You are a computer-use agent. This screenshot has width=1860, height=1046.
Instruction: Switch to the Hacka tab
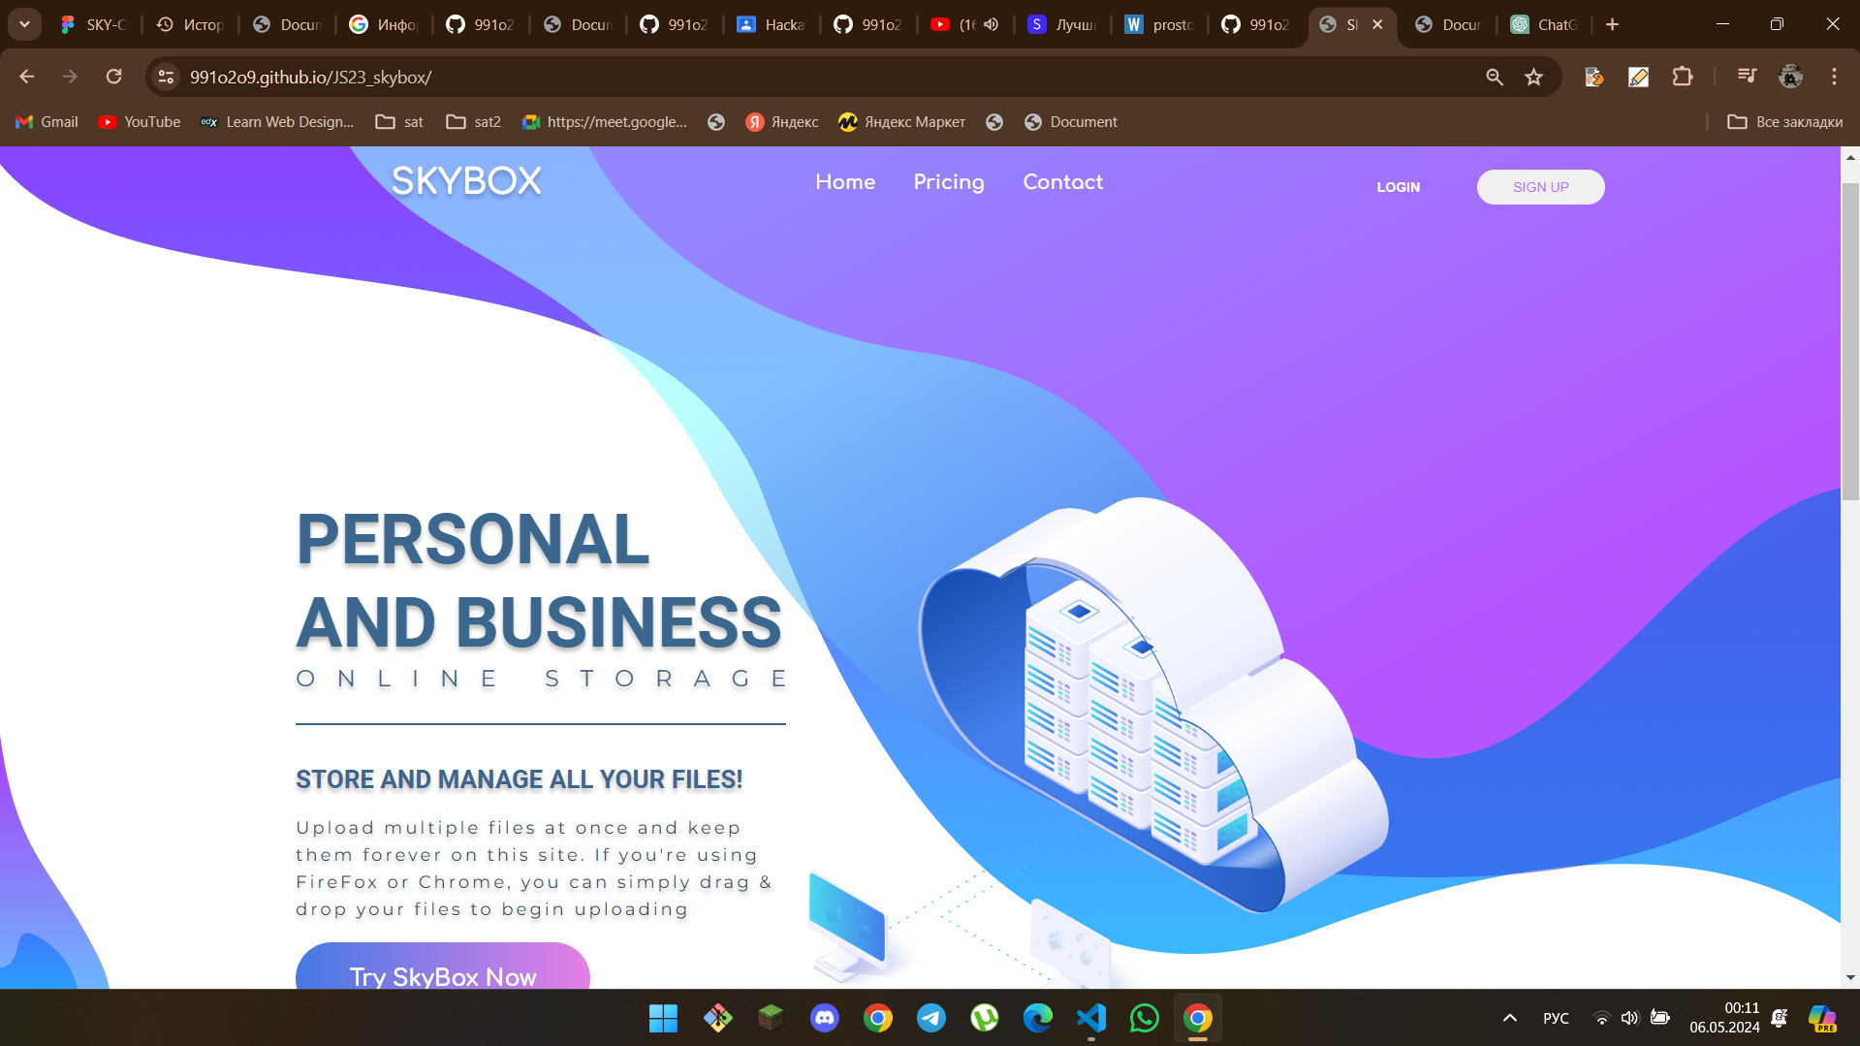pos(772,24)
